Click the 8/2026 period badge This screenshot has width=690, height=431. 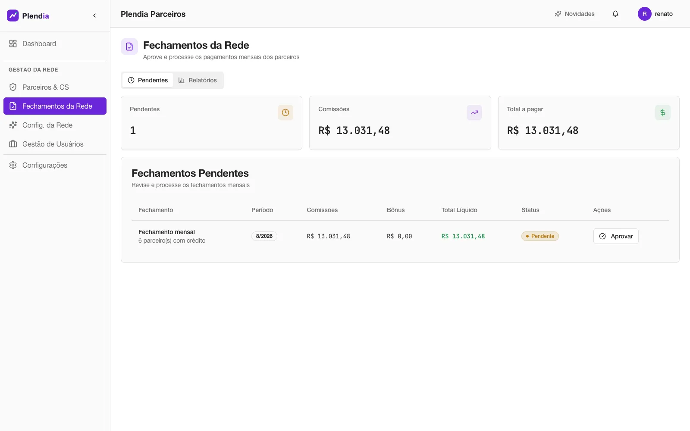point(264,236)
